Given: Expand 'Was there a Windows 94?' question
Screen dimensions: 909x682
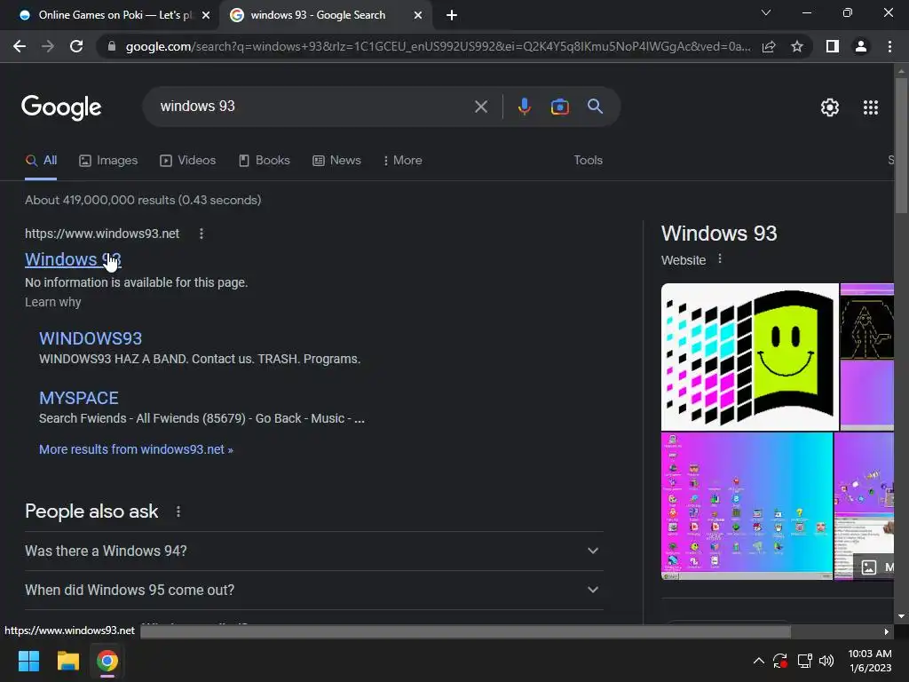Looking at the screenshot, I should tap(314, 551).
